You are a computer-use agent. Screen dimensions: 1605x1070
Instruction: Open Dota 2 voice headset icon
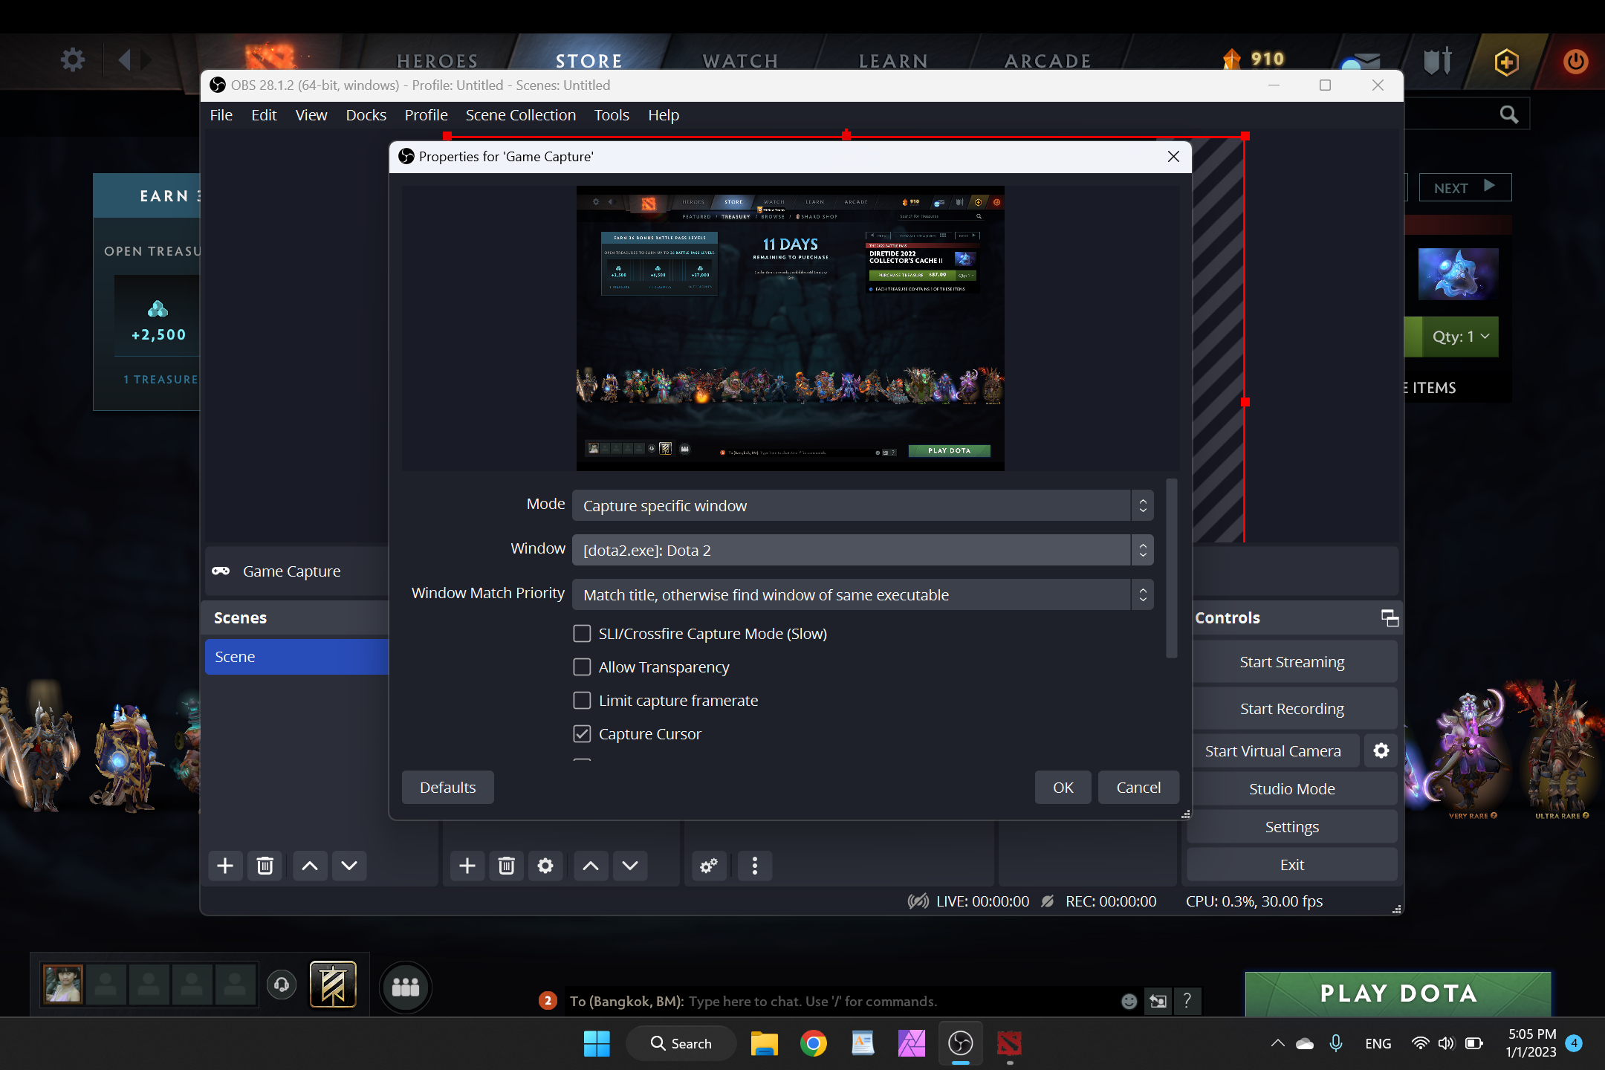pyautogui.click(x=282, y=985)
